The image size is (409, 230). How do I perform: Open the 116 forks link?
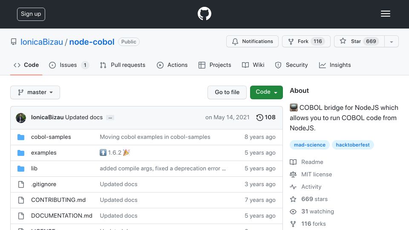313,224
